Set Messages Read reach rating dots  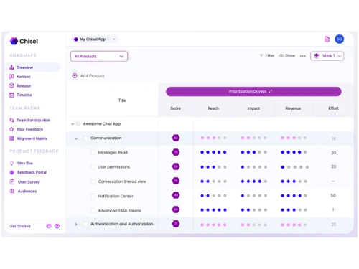[x=213, y=152]
